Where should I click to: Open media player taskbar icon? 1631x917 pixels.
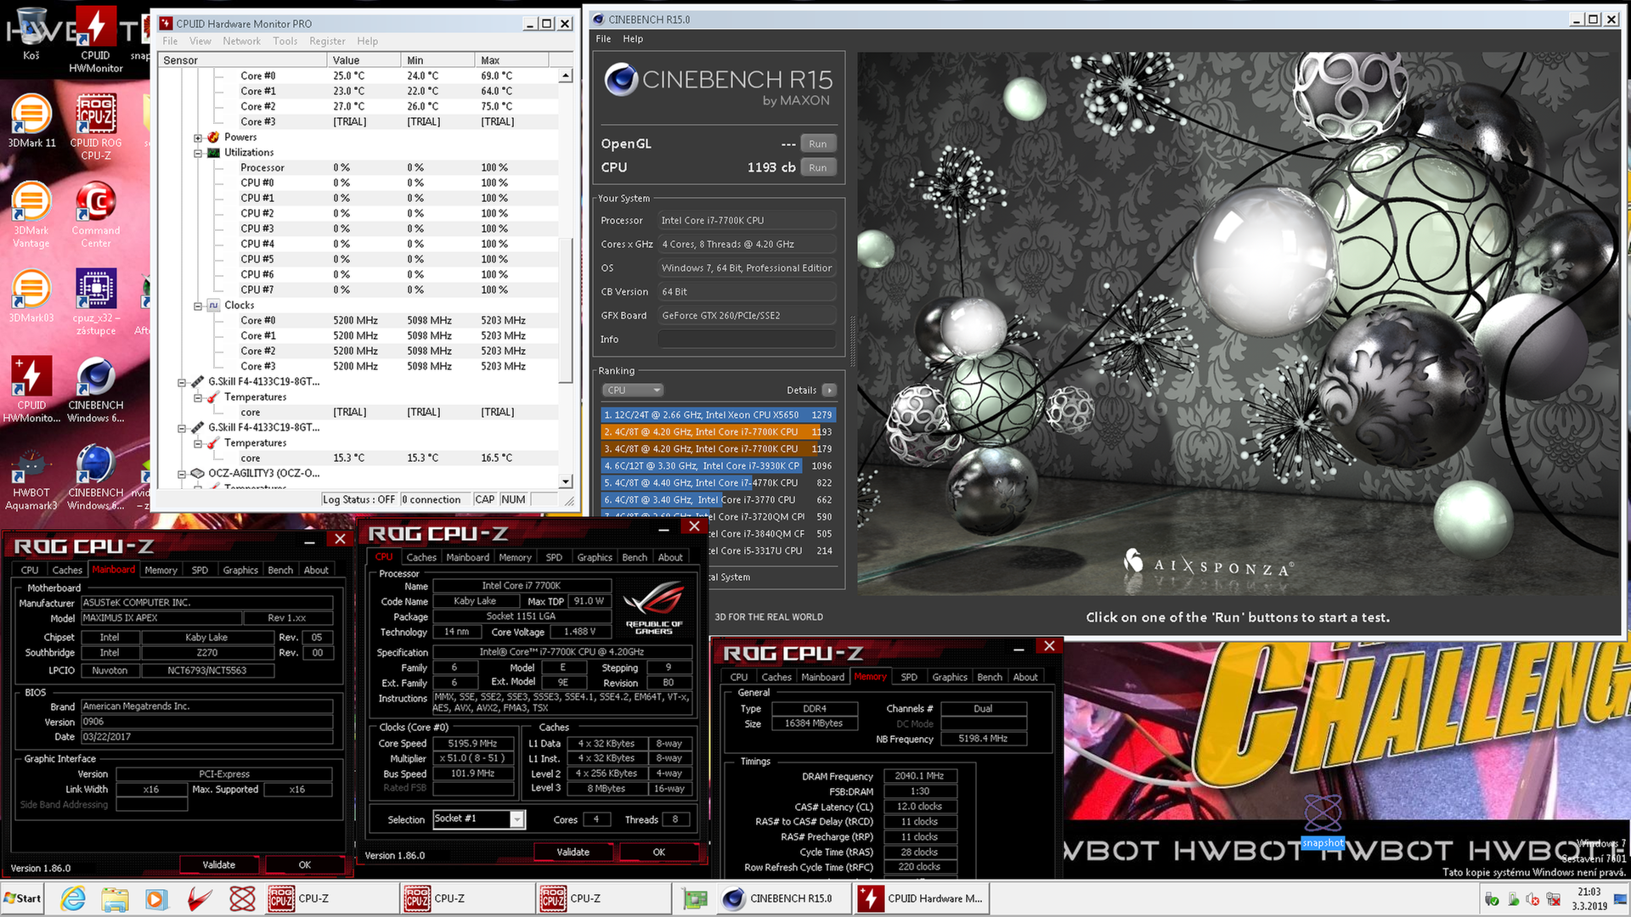pos(155,898)
